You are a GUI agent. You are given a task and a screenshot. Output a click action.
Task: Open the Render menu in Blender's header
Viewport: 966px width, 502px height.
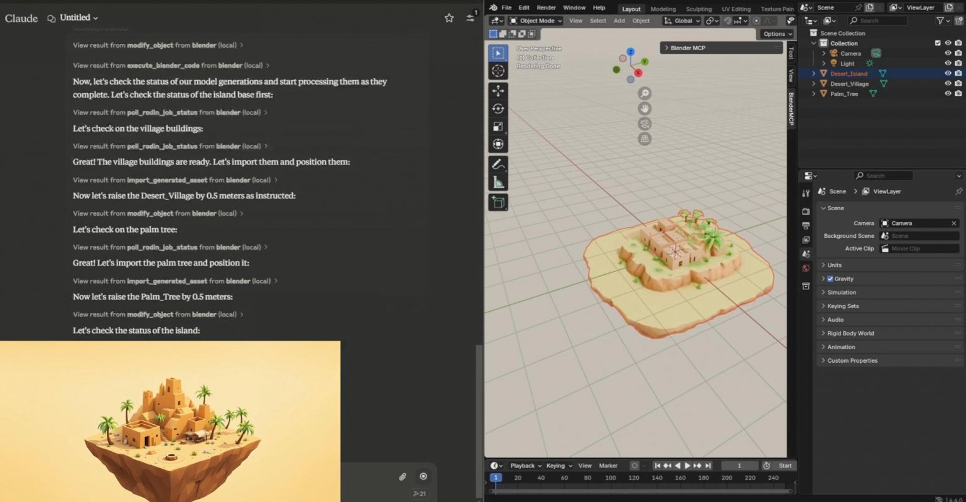click(546, 8)
